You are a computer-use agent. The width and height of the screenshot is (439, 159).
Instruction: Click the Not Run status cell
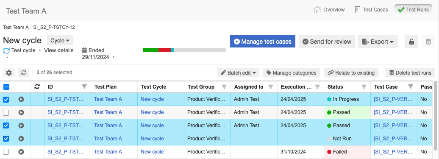point(347,139)
